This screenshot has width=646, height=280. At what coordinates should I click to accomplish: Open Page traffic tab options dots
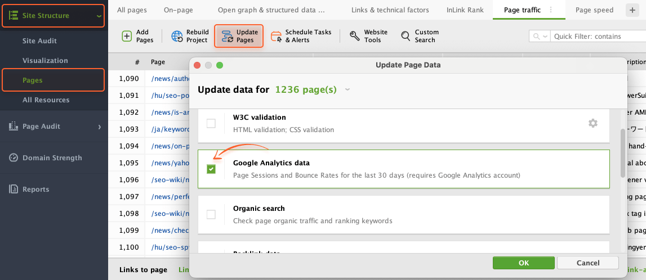click(551, 10)
